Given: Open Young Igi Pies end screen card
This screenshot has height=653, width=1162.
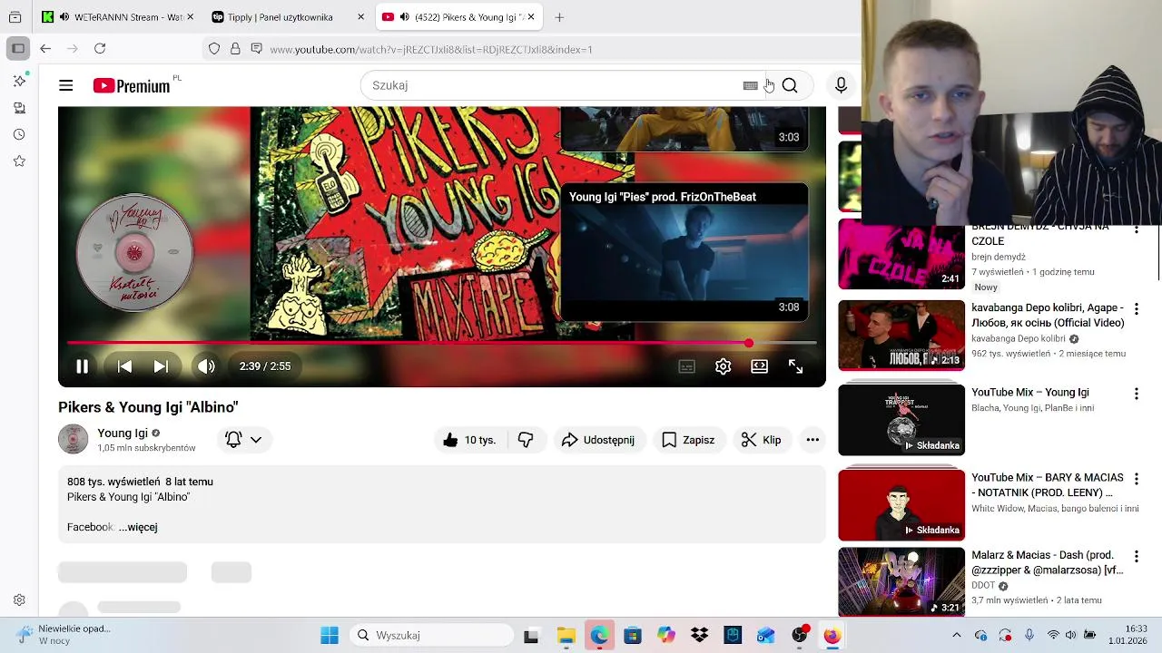Looking at the screenshot, I should coord(684,252).
